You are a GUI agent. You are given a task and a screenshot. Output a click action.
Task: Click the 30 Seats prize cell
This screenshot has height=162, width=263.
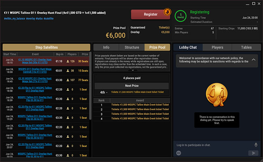(x=83, y=61)
